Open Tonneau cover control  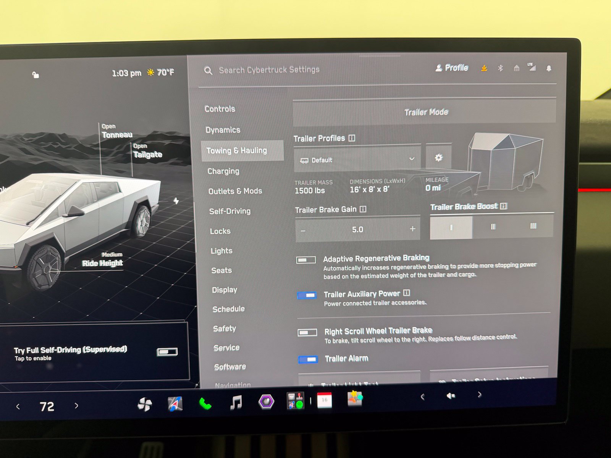point(117,131)
